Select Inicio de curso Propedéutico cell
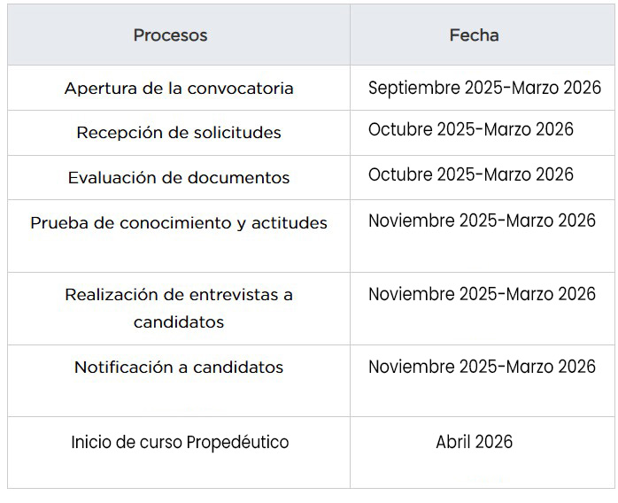 179,453
